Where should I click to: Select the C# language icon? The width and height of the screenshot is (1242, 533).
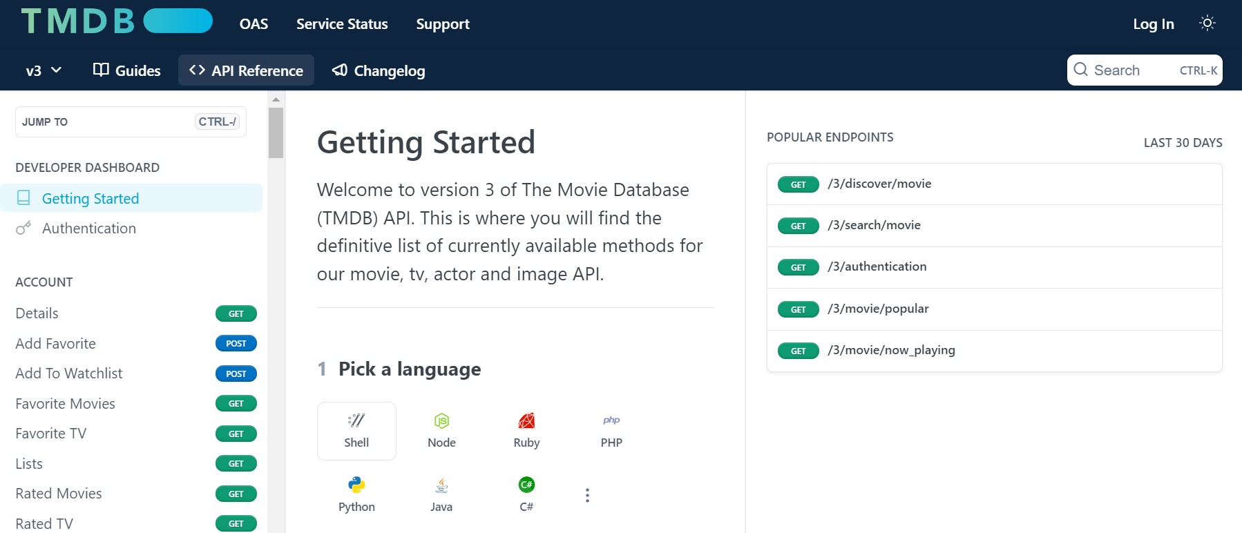pos(526,495)
